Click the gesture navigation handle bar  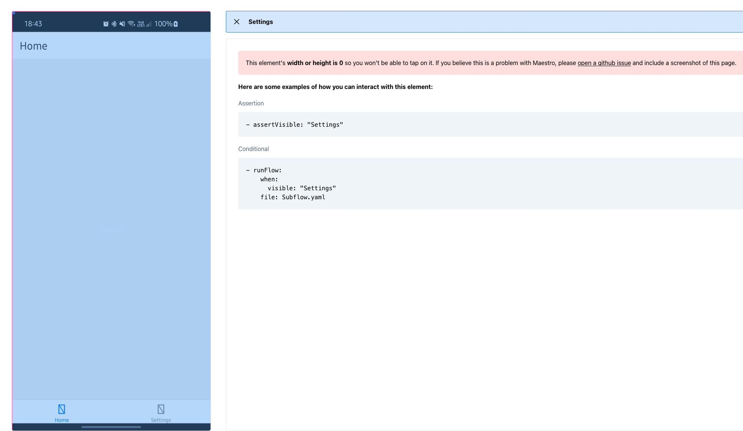tap(111, 427)
